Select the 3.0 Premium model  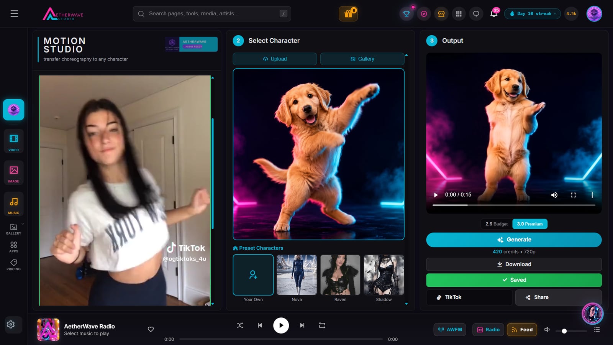[x=530, y=224]
